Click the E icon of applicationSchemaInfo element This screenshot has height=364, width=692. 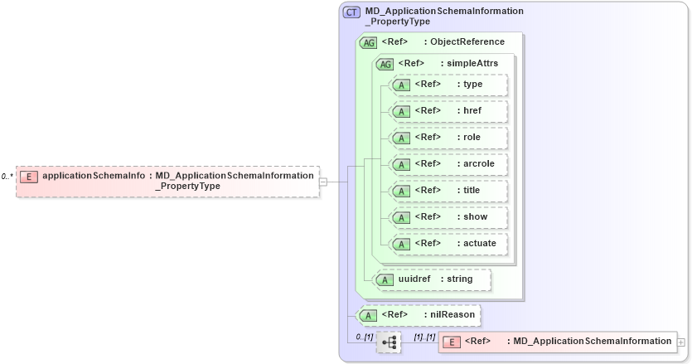[29, 177]
